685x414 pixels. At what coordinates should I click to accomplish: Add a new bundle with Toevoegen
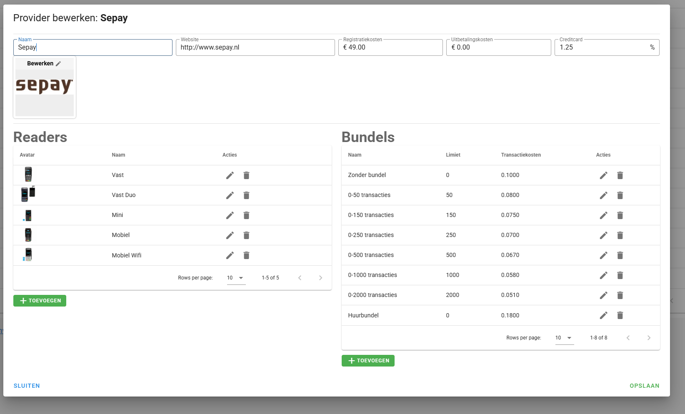pyautogui.click(x=368, y=361)
